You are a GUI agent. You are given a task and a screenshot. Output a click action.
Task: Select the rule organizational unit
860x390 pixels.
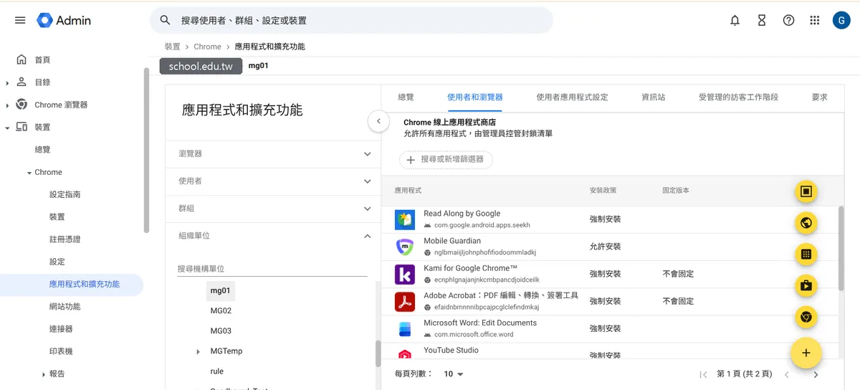coord(217,371)
